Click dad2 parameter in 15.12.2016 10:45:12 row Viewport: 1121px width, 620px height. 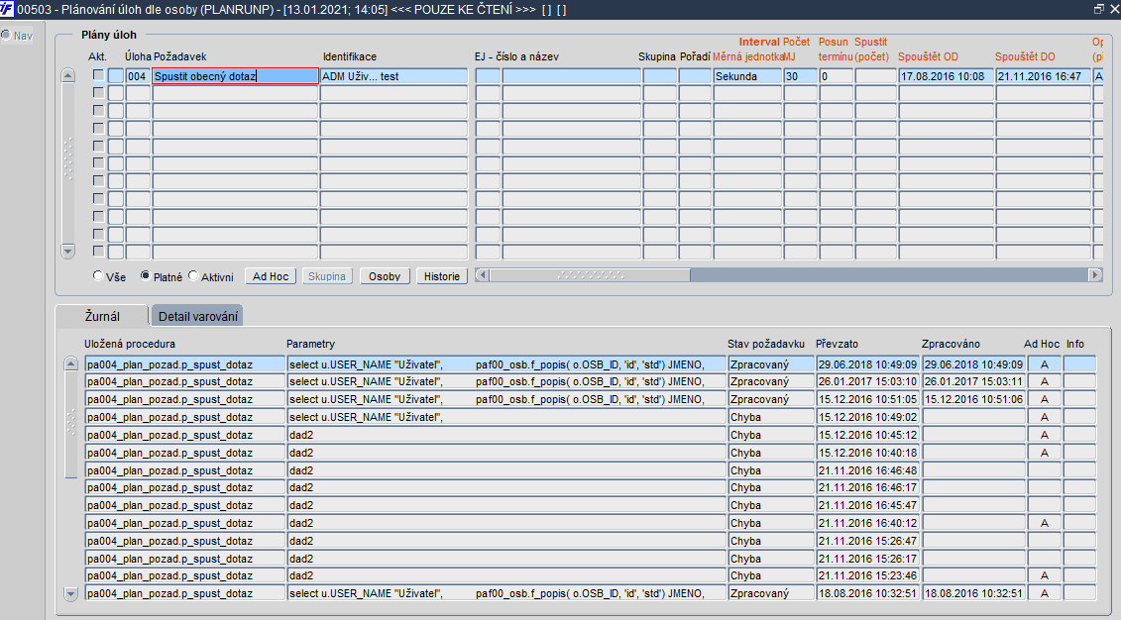[x=506, y=435]
